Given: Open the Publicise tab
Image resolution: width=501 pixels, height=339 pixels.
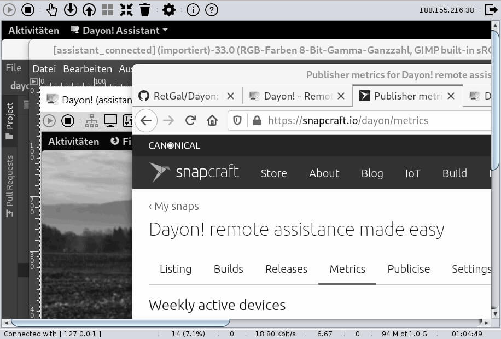Looking at the screenshot, I should click(x=409, y=269).
